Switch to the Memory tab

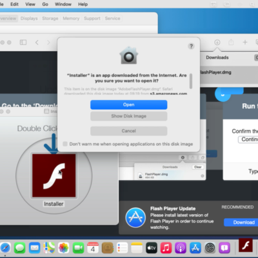click(x=71, y=19)
